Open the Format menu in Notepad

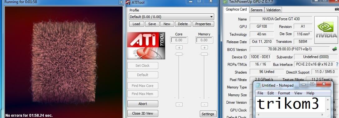point(284,93)
